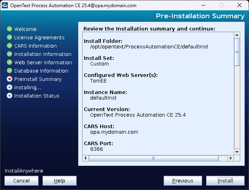The height and width of the screenshot is (190, 249).
Task: Click the right arrow of horizontal scrollbar
Action: pos(231,158)
